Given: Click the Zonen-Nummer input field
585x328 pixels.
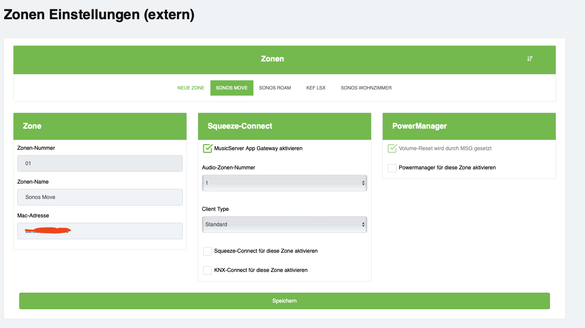Looking at the screenshot, I should point(100,164).
